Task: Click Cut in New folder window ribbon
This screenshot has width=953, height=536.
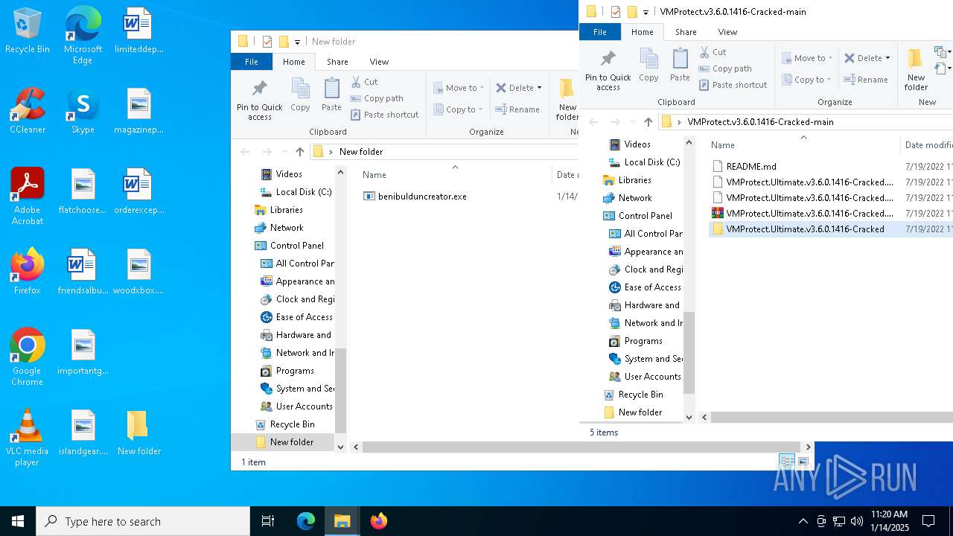Action: pyautogui.click(x=365, y=82)
